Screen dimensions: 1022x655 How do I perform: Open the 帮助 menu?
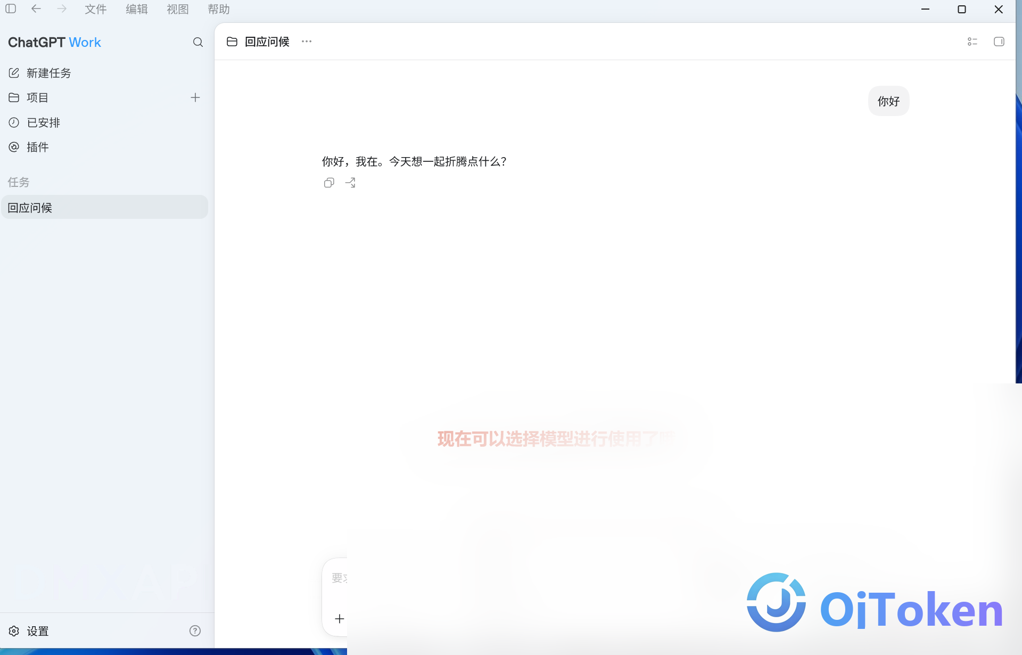click(219, 9)
